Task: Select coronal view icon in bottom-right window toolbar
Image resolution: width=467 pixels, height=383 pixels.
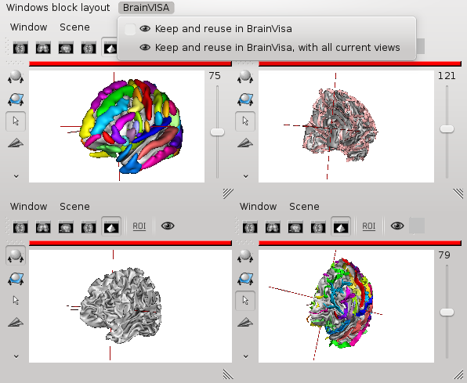Action: [x=273, y=227]
